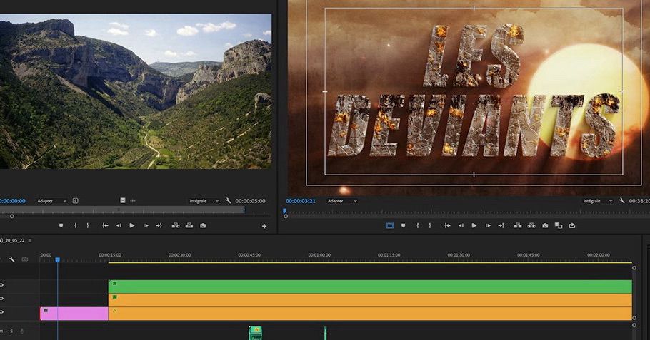Toggle visibility eye of the pink clip track
The image size is (650, 340).
(x=1, y=313)
